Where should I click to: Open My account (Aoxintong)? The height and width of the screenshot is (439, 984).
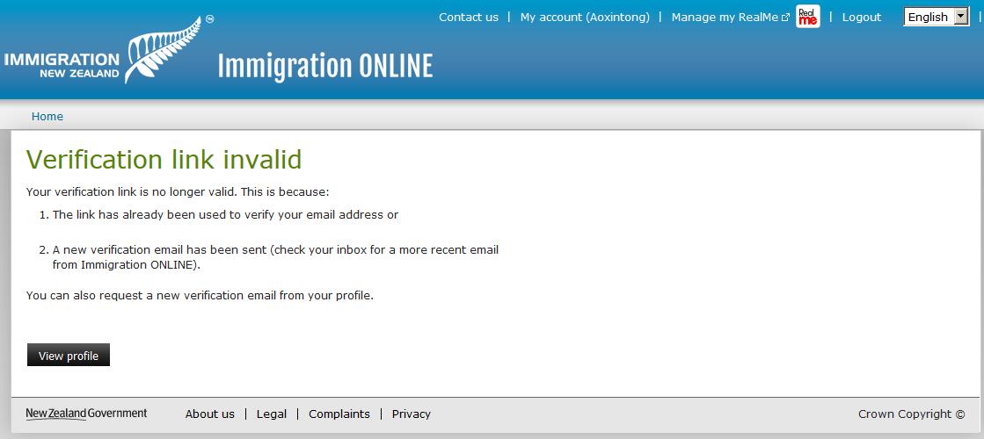point(585,17)
